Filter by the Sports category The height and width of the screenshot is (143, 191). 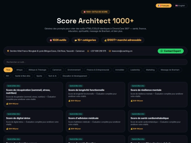(39, 76)
